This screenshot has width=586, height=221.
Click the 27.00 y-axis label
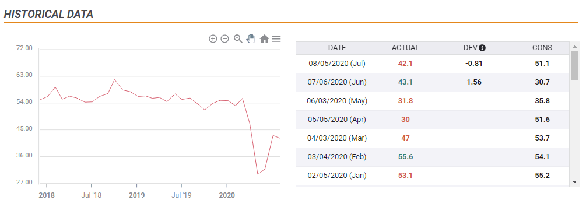pyautogui.click(x=24, y=183)
